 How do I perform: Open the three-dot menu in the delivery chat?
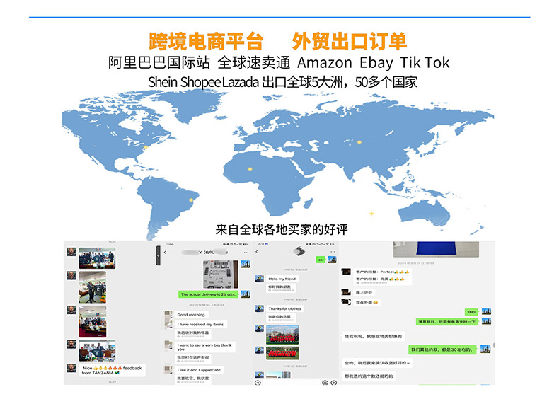tap(246, 253)
